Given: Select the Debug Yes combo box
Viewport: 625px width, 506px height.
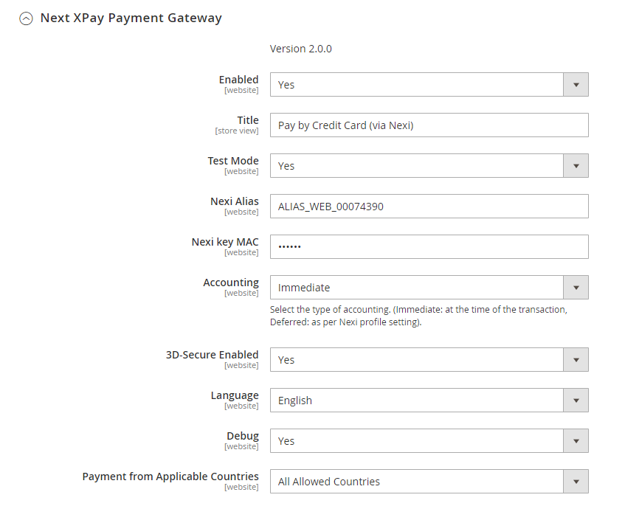Looking at the screenshot, I should click(x=417, y=441).
